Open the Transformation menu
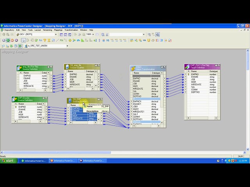 tap(71, 30)
